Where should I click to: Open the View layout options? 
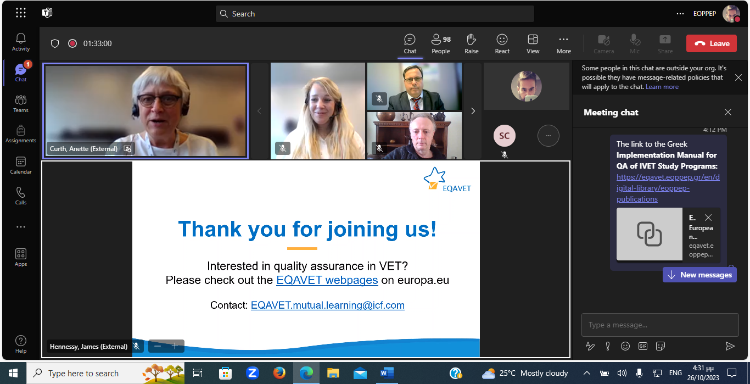coord(533,43)
